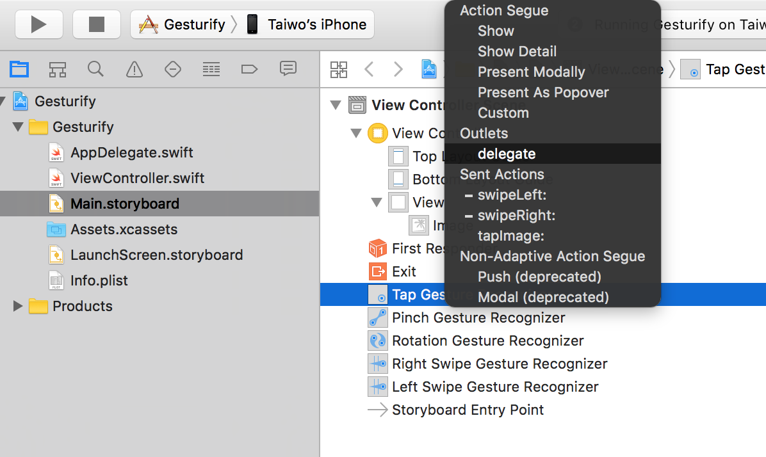Connect the tapImage: sent action

pos(510,236)
